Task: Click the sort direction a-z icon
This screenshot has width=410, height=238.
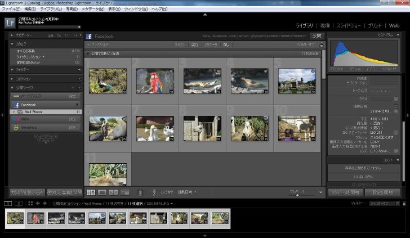Action: click(x=154, y=192)
